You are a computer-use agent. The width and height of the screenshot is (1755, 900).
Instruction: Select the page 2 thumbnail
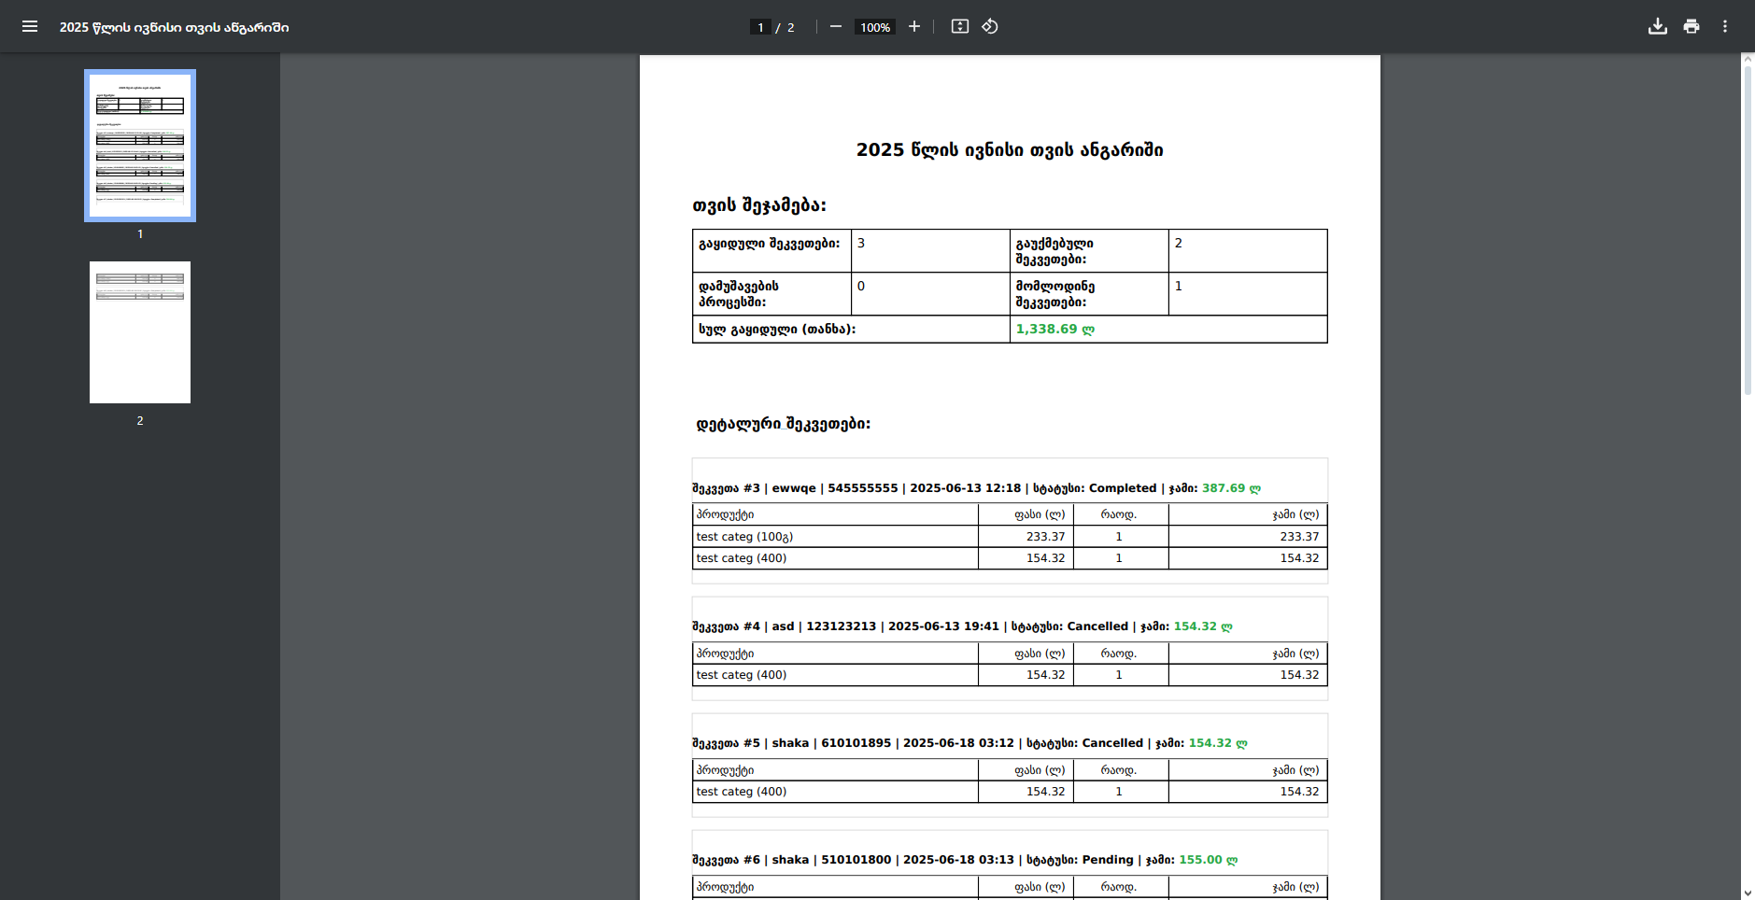pos(140,332)
